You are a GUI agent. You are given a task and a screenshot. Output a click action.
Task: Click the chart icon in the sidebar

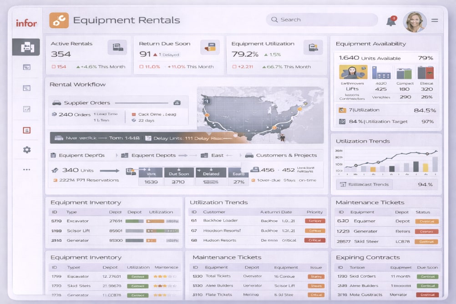(x=27, y=109)
